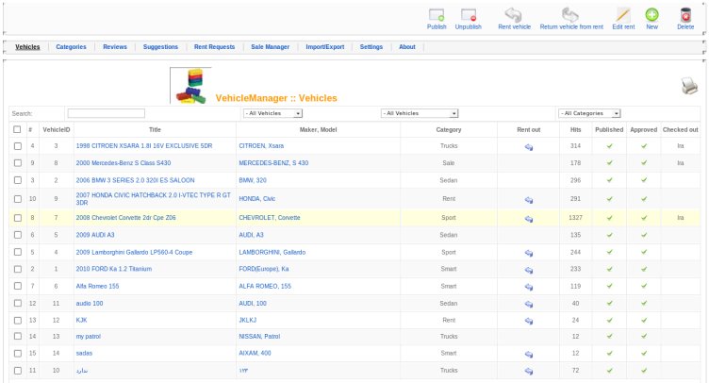
Task: Check the box for 2009 Lamborghini Gallardo
Action: pyautogui.click(x=18, y=252)
